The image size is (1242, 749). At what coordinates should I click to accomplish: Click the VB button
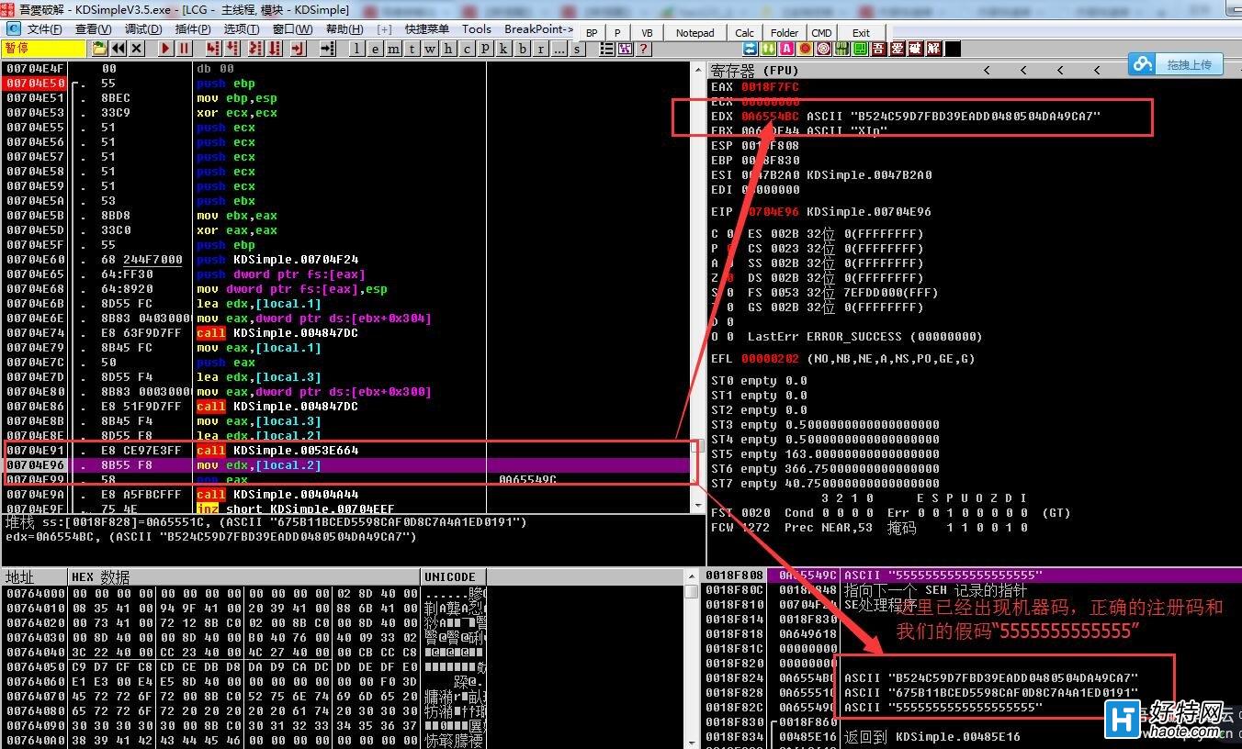[647, 33]
